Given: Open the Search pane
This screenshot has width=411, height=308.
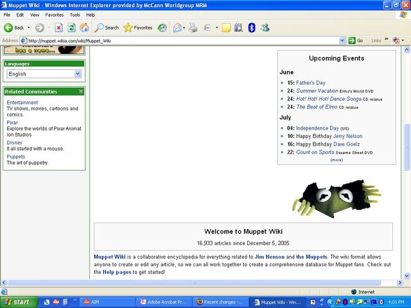Looking at the screenshot, I should click(107, 28).
